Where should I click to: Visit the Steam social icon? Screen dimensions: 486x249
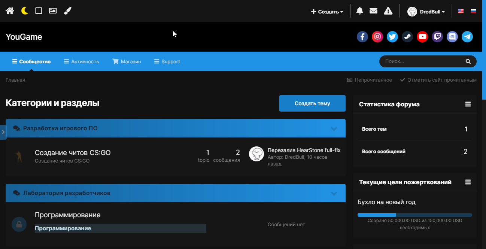click(407, 37)
